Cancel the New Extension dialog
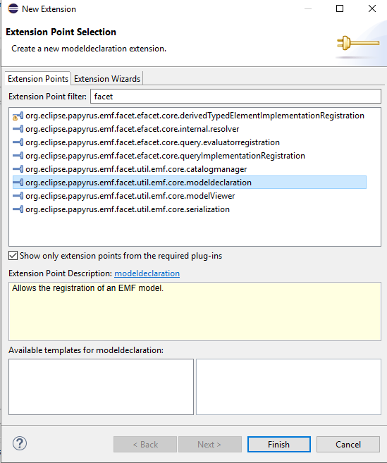The width and height of the screenshot is (387, 463). (348, 445)
